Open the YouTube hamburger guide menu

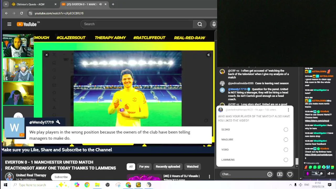[x=9, y=24]
